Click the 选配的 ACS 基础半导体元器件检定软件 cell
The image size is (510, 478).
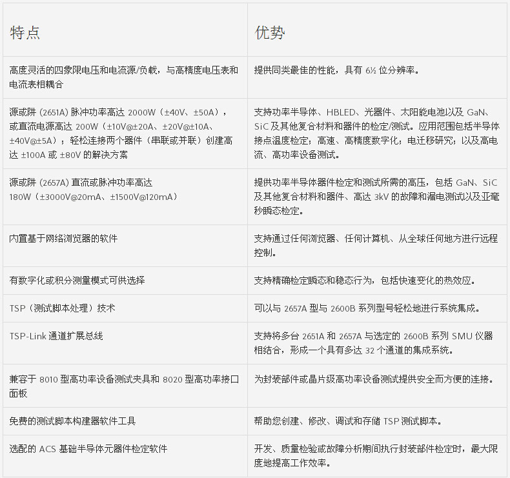click(88, 449)
